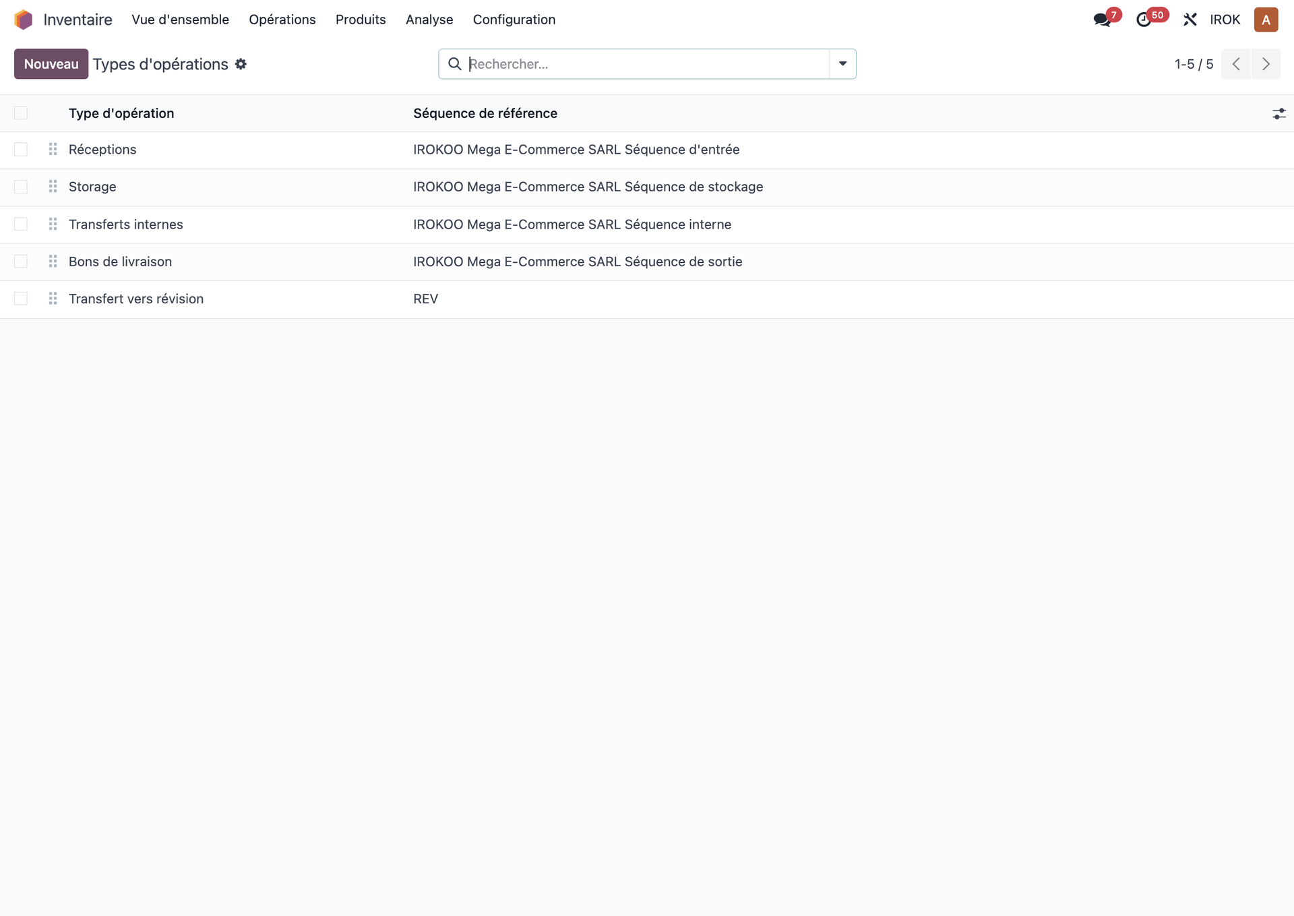
Task: Click the Nouveau button
Action: [x=51, y=64]
